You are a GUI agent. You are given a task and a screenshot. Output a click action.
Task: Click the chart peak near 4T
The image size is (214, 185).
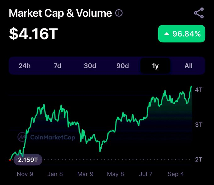point(191,86)
